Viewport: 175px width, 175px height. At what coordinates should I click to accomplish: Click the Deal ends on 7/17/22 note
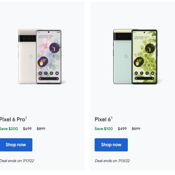coord(17,161)
